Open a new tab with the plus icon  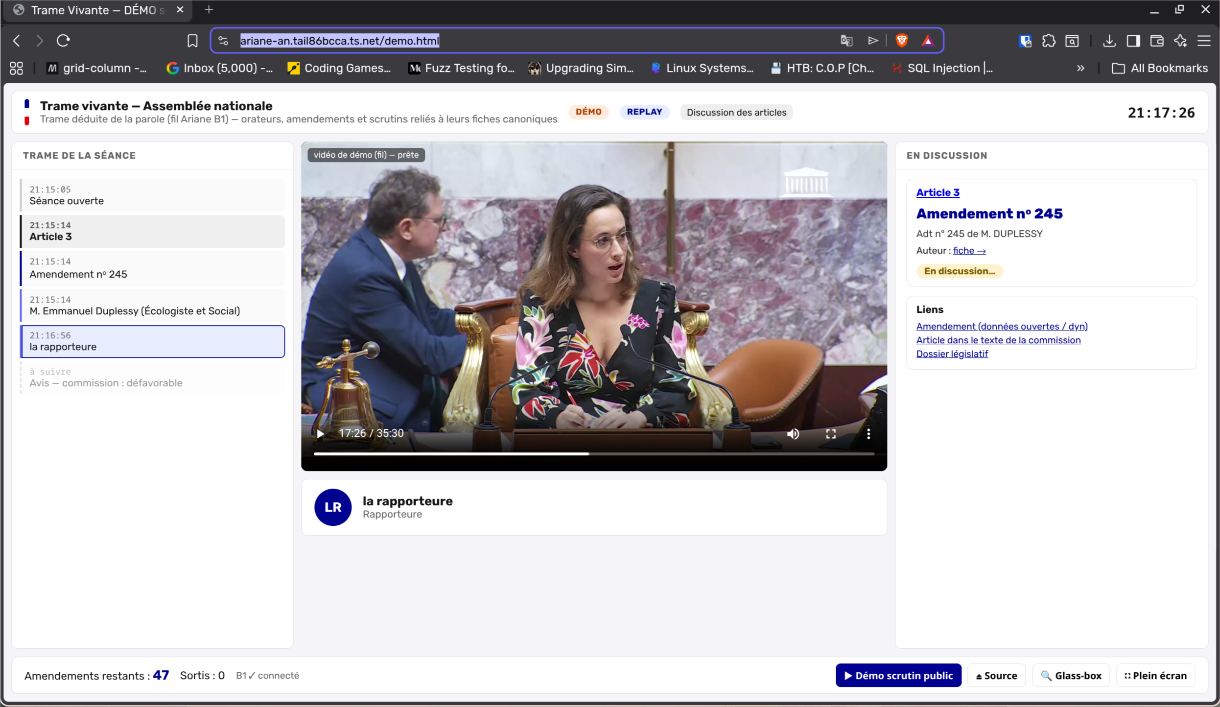[209, 10]
